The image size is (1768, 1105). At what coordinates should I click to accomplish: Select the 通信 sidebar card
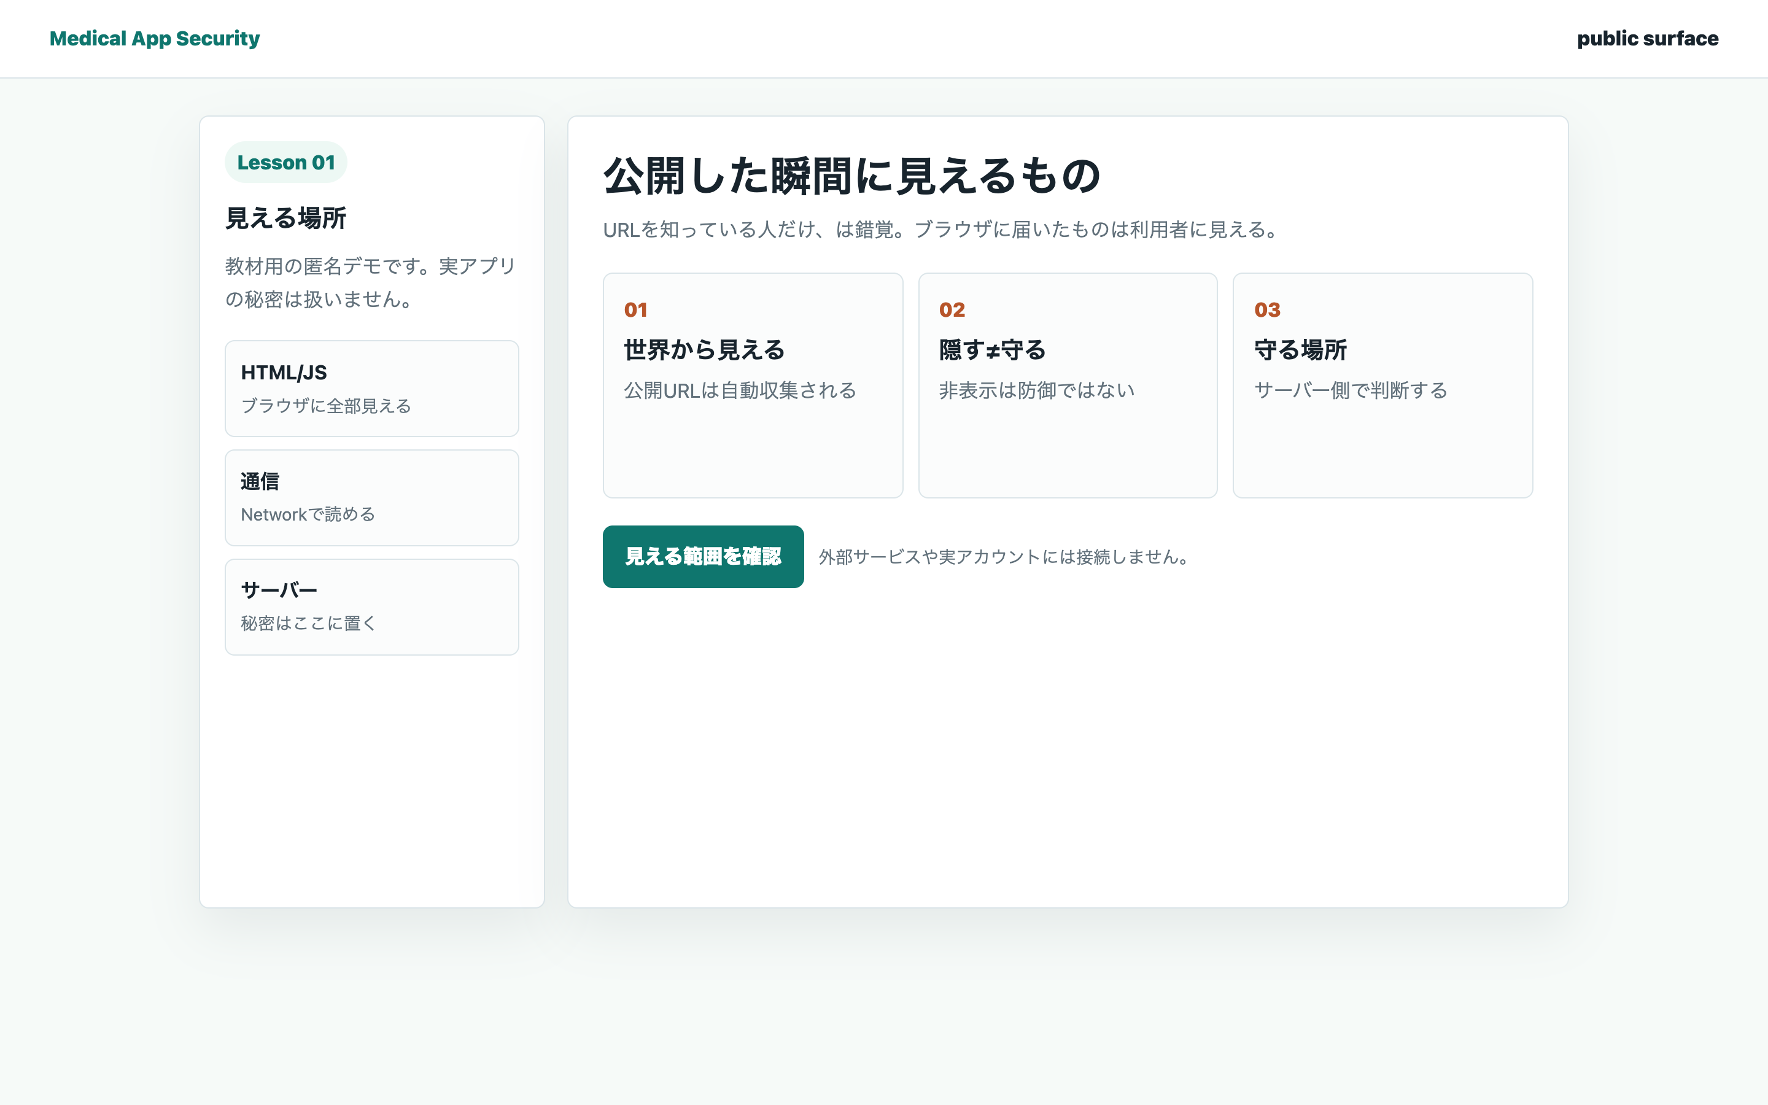[x=372, y=498]
